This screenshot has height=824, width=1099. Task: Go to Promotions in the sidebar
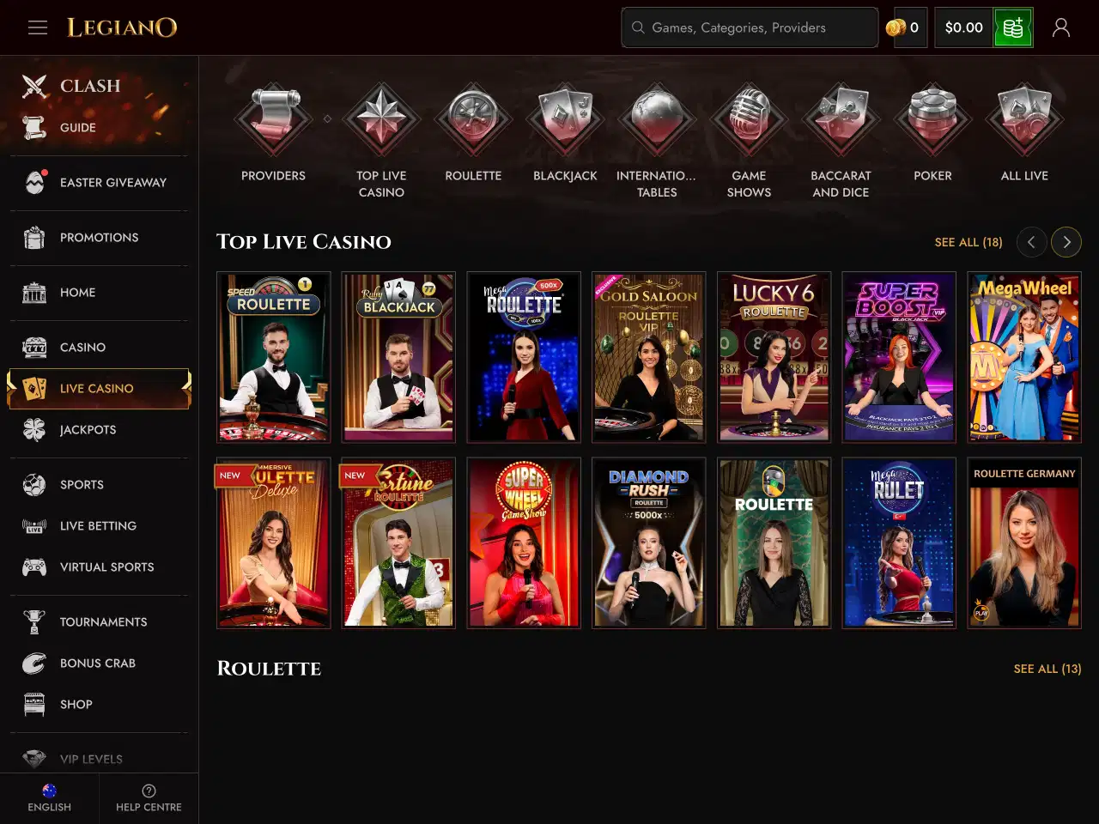(x=99, y=238)
